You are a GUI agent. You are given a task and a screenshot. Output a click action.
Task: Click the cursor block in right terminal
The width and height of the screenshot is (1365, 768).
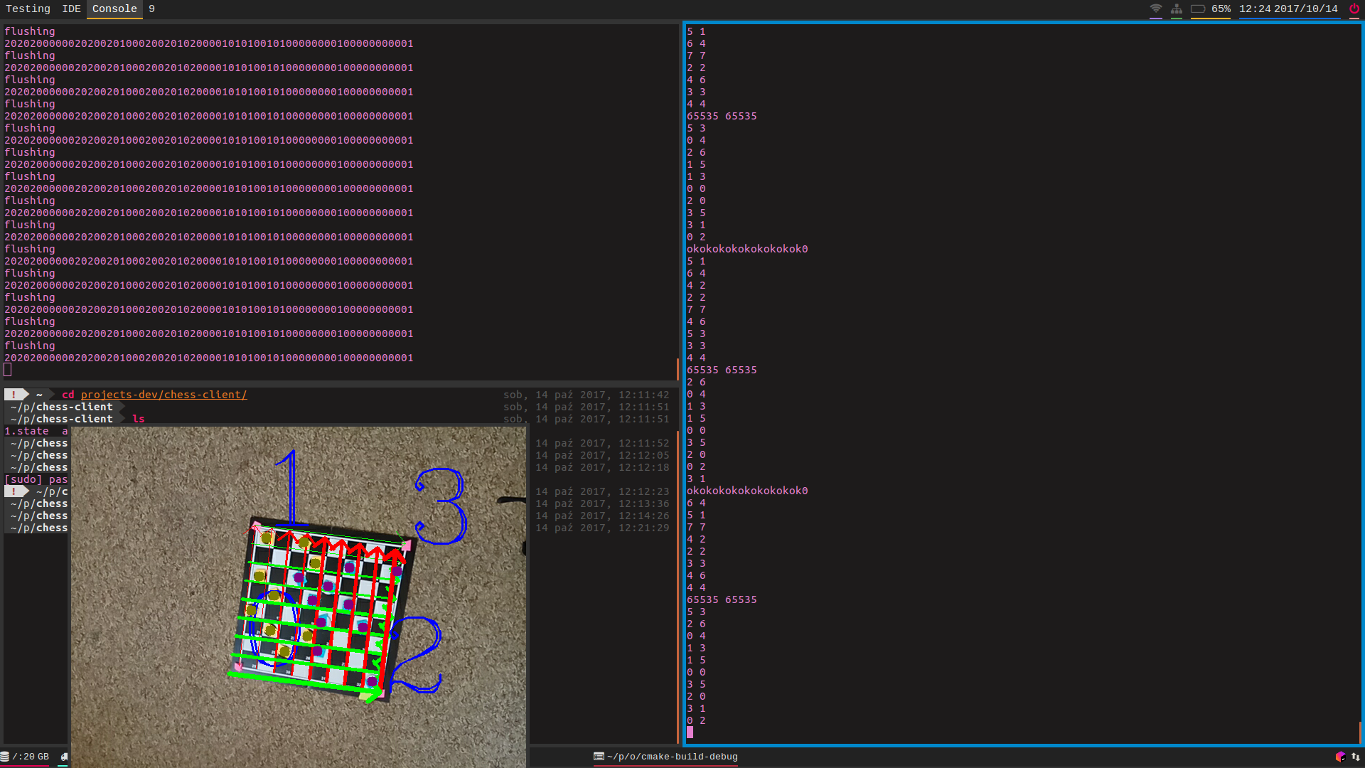[690, 732]
